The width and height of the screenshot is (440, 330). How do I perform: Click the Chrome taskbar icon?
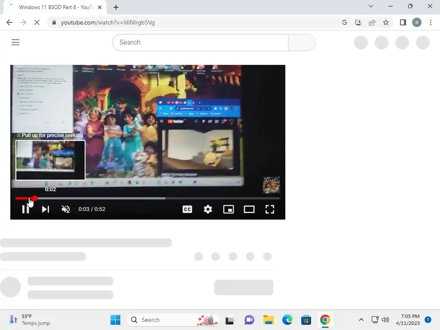(x=325, y=320)
